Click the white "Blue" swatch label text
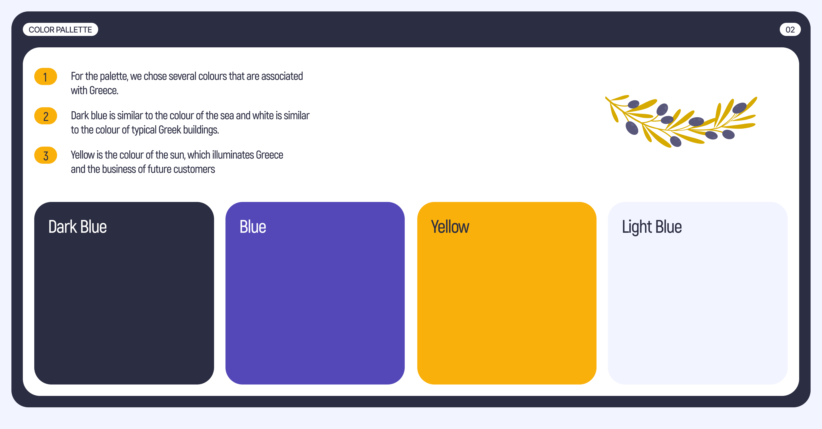 pos(253,227)
